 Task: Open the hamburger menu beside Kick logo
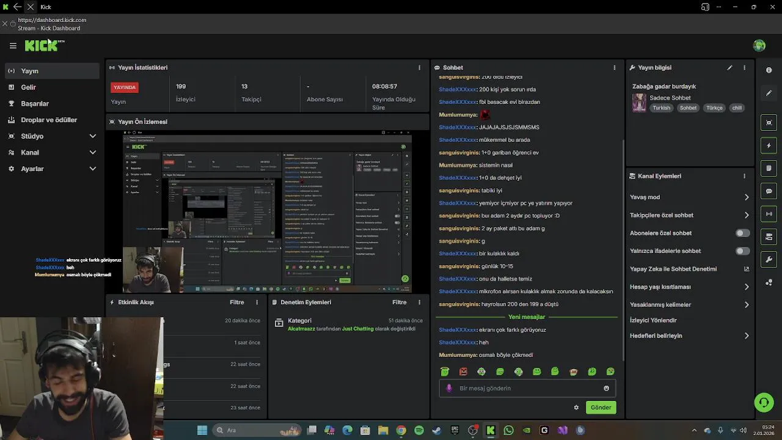(x=13, y=46)
